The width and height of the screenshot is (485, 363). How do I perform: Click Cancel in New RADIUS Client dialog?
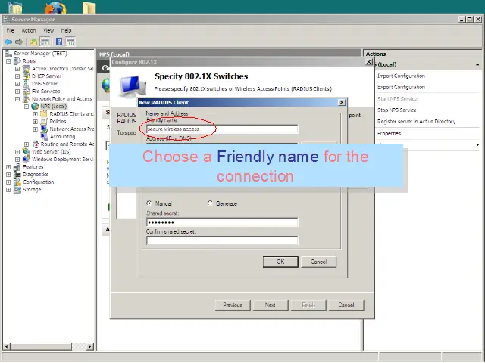[x=318, y=262]
